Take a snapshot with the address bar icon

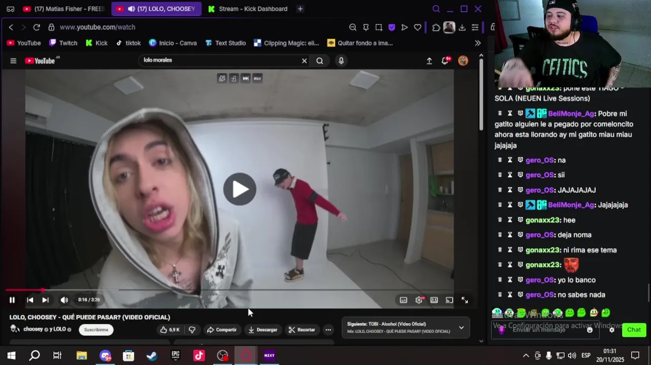coord(379,27)
